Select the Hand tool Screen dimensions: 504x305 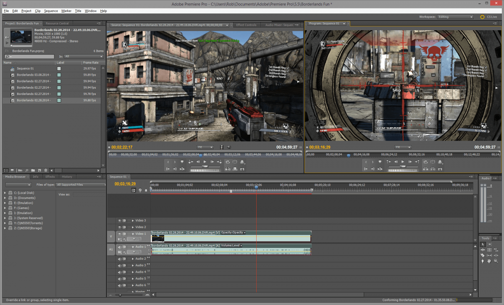tap(490, 261)
